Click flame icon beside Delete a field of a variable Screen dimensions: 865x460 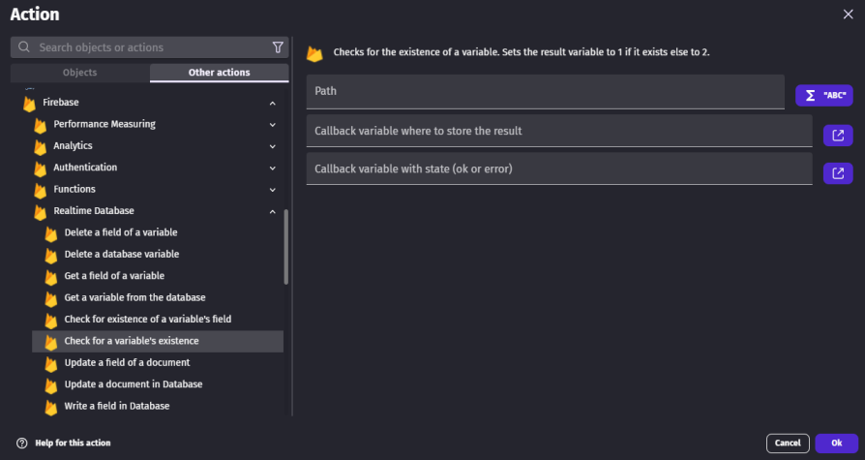[50, 233]
